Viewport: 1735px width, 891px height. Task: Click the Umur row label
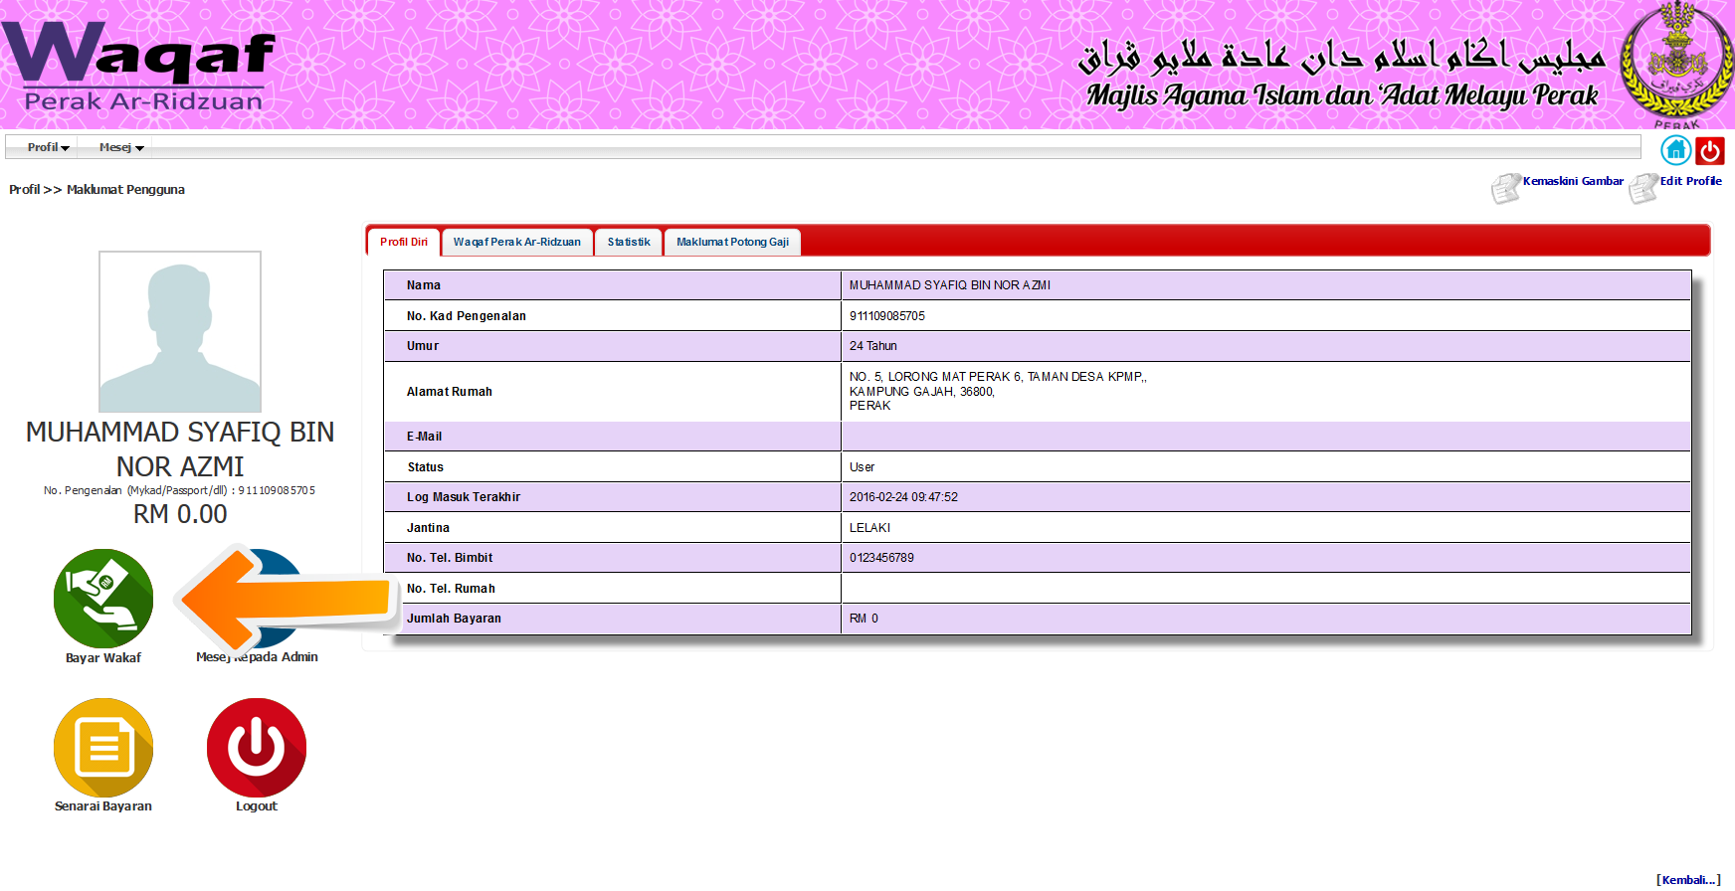(x=423, y=346)
